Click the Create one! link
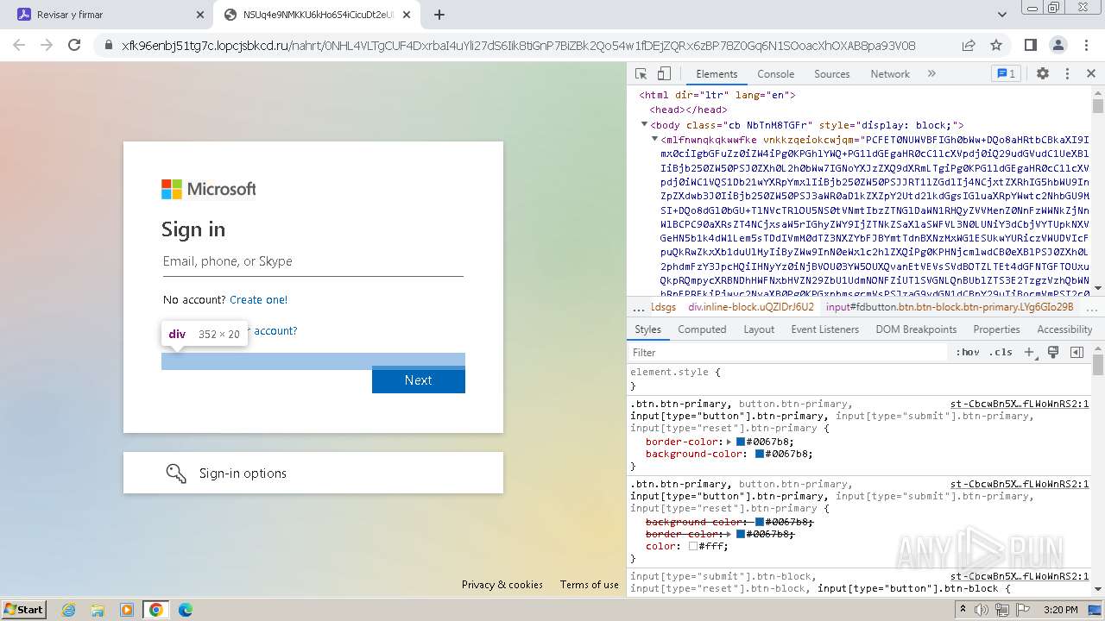Screen dimensions: 1105x621 (258, 300)
